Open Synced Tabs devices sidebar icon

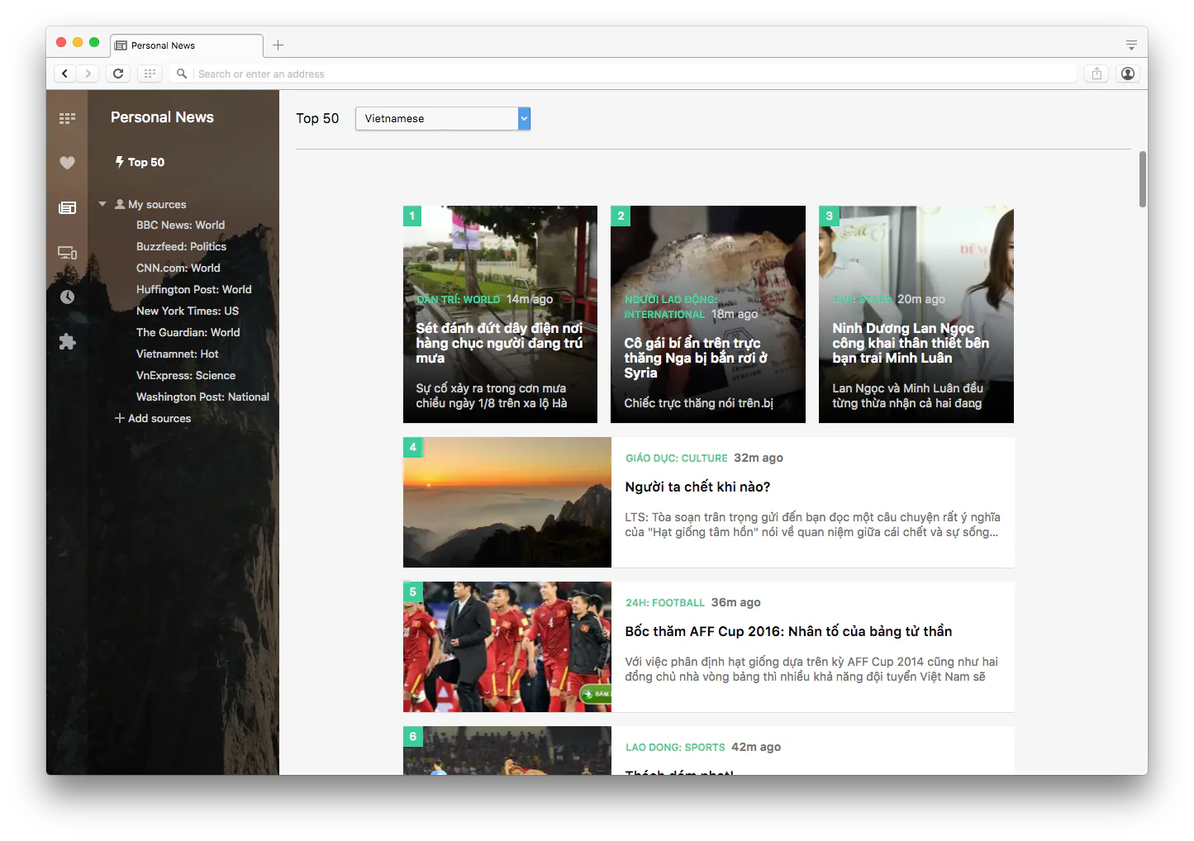[67, 253]
